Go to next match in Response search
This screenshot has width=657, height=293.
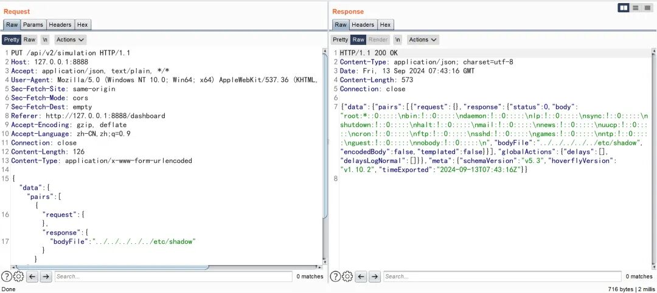click(375, 276)
